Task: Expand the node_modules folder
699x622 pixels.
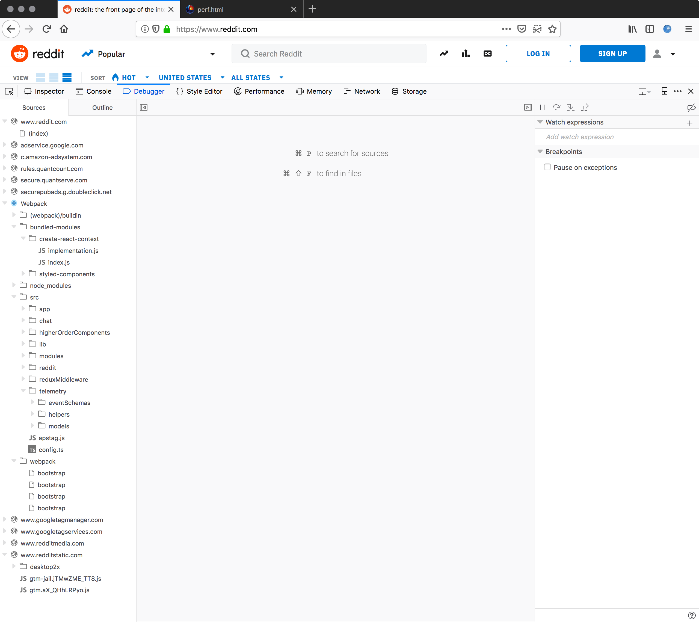Action: [14, 285]
